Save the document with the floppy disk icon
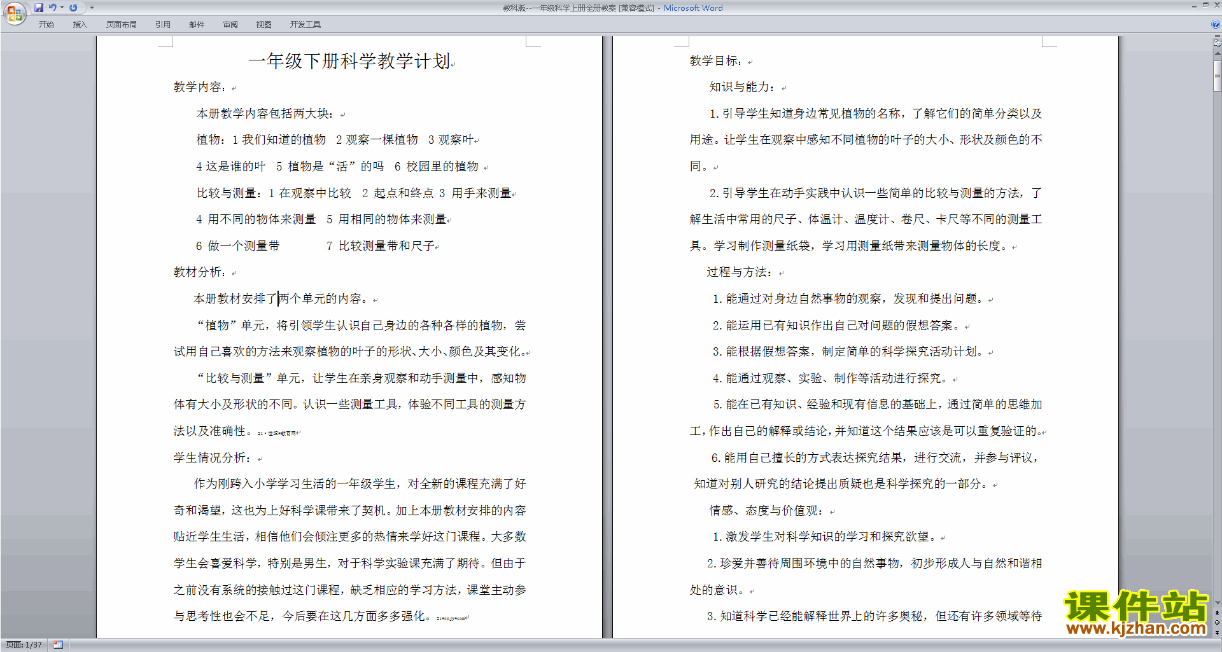This screenshot has height=652, width=1222. [x=39, y=8]
